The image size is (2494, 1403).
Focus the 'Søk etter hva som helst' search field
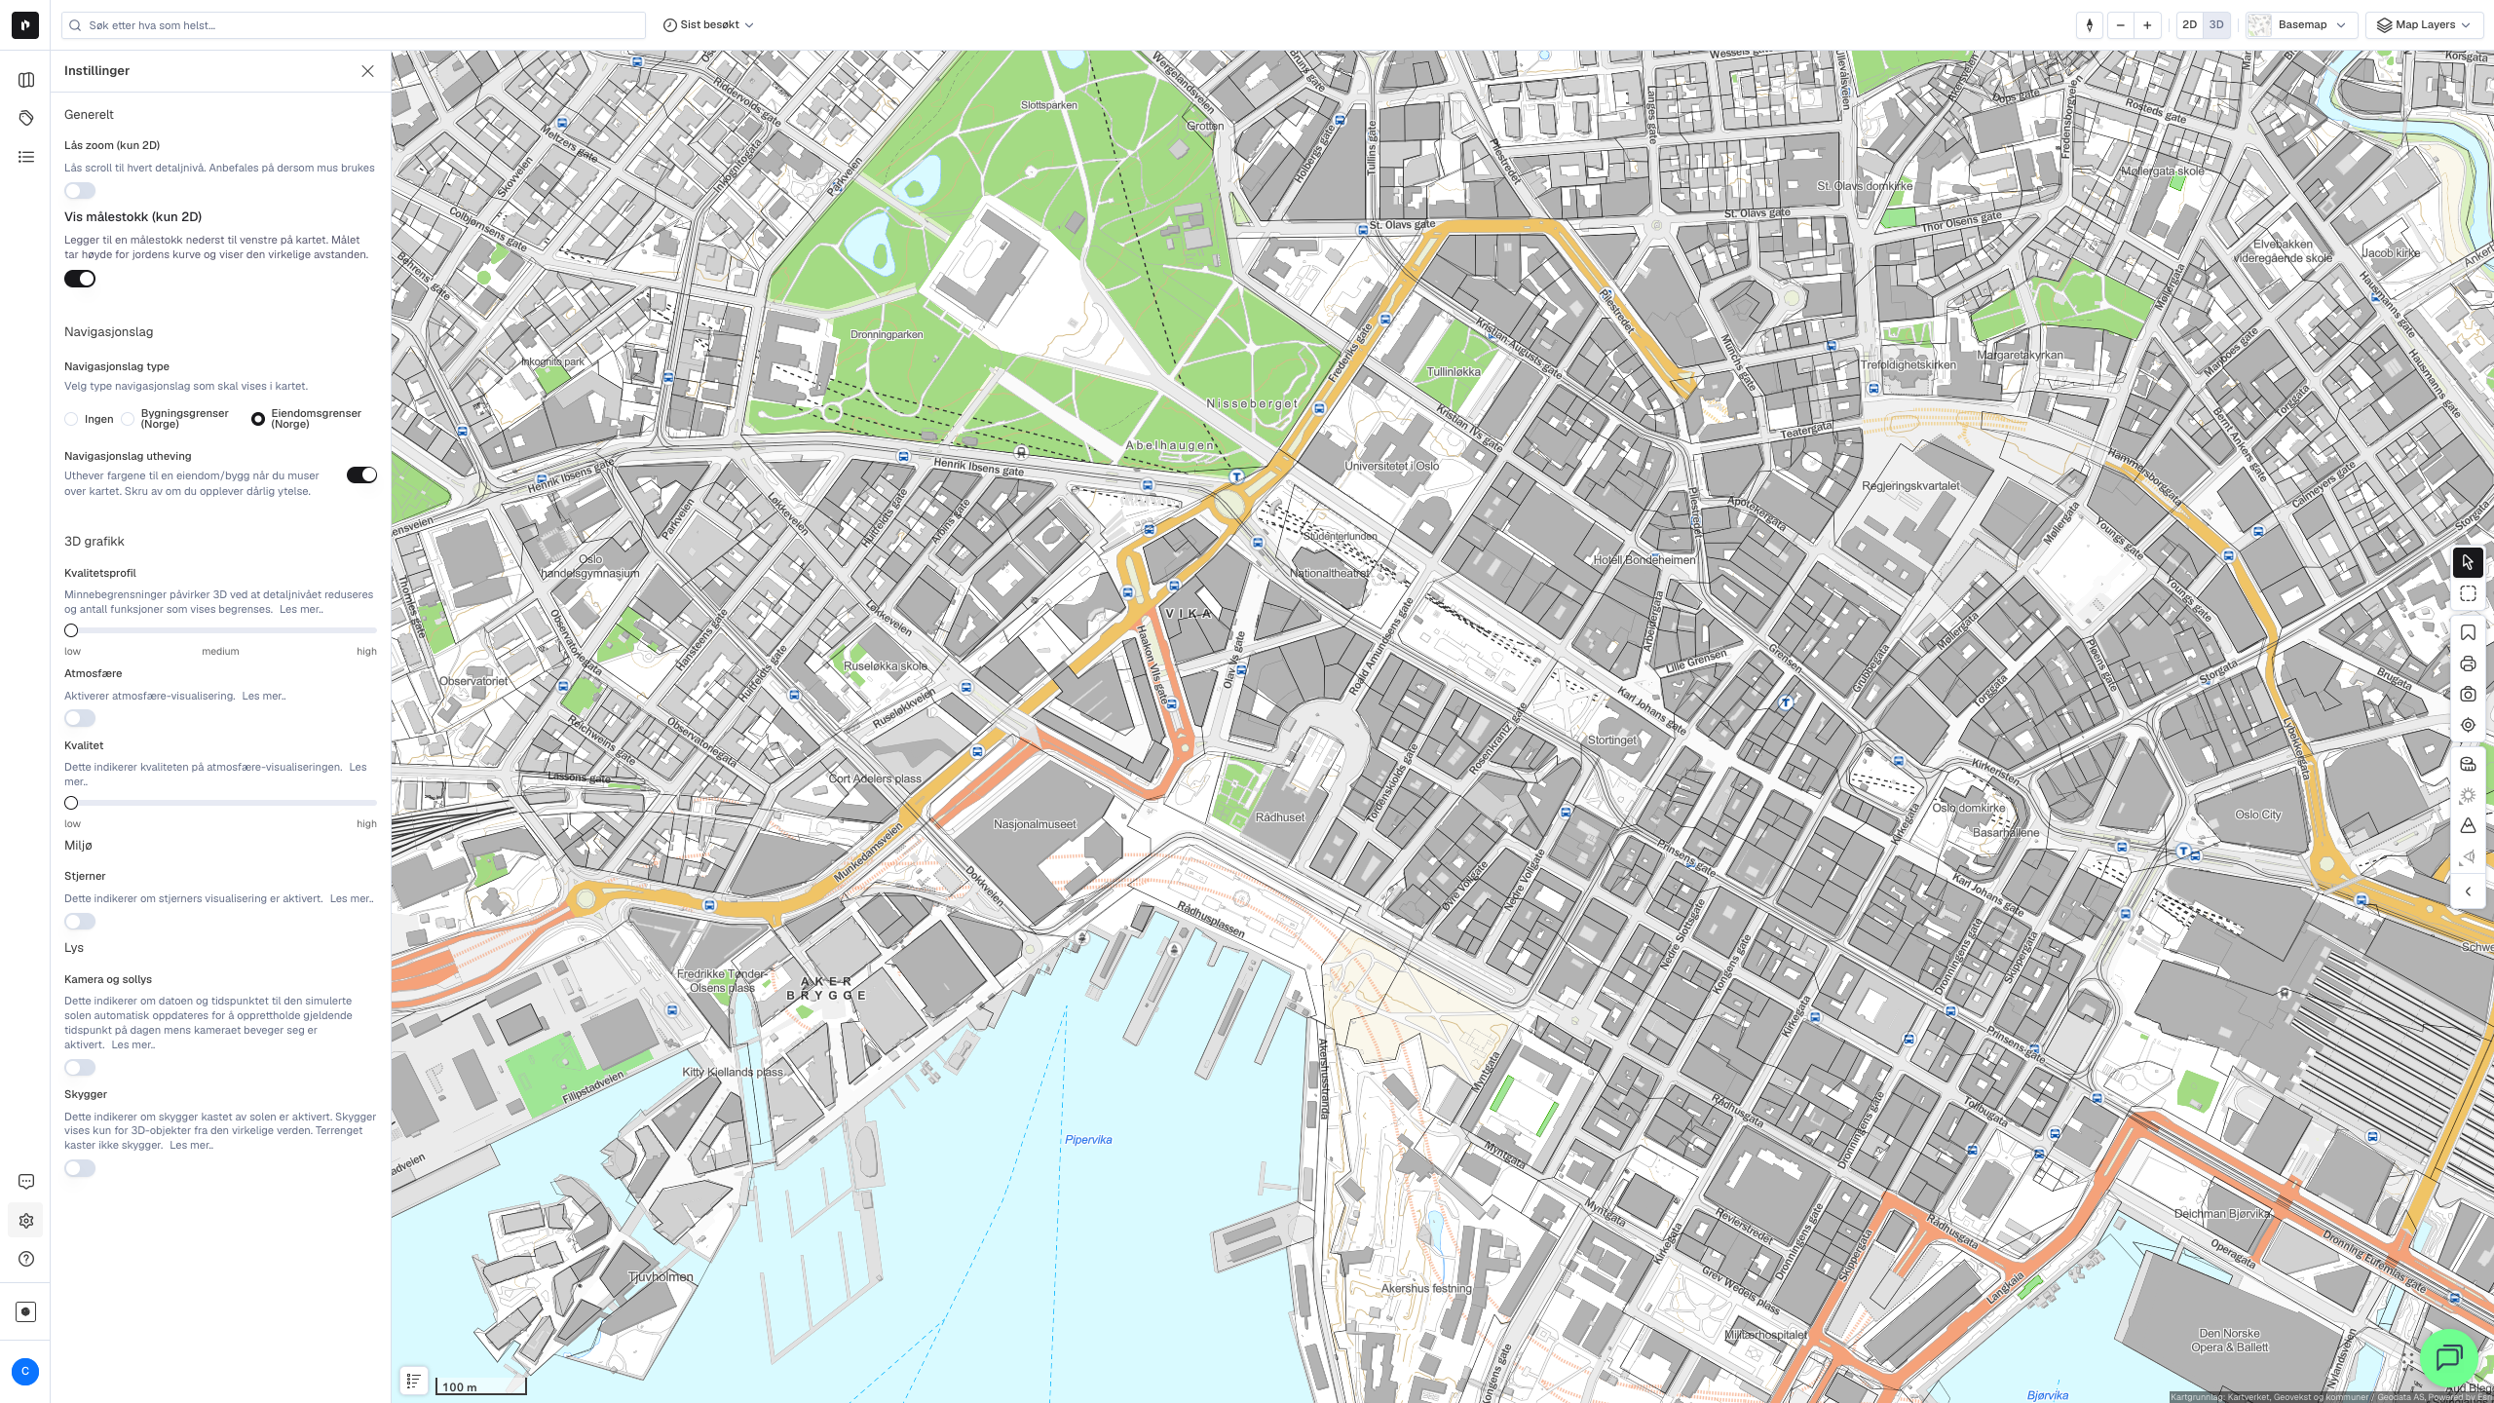[x=353, y=25]
